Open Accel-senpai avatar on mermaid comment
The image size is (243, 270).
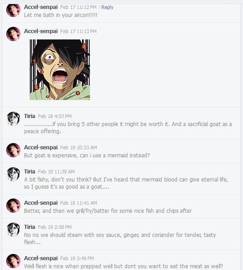click(13, 150)
